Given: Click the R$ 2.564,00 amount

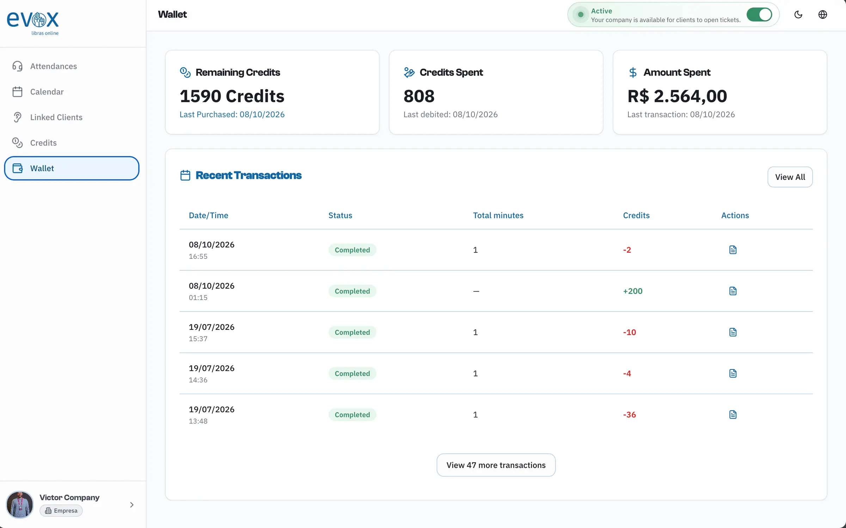Looking at the screenshot, I should pyautogui.click(x=677, y=96).
